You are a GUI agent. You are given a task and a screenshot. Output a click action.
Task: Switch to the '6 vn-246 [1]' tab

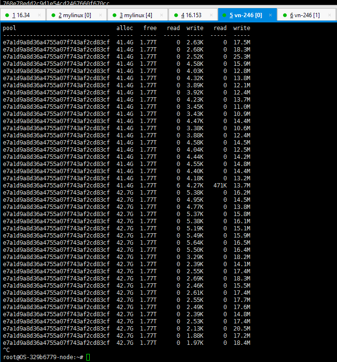coord(306,15)
